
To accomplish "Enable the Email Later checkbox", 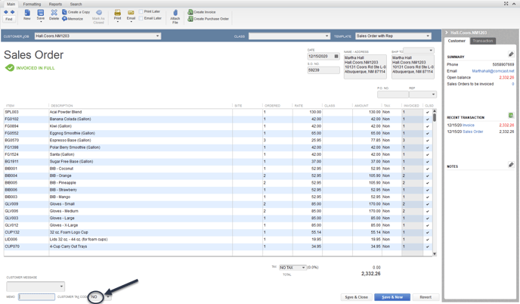I will (x=141, y=18).
